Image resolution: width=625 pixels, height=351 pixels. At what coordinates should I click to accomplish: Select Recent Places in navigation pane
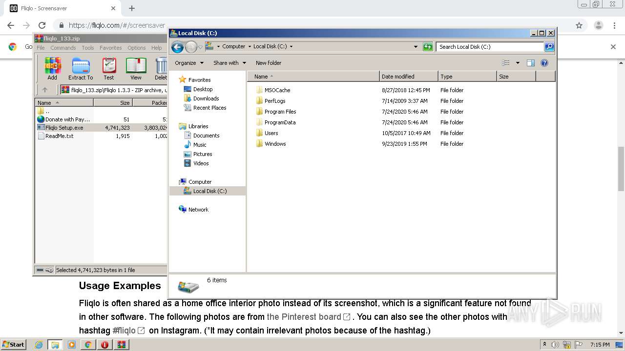click(x=209, y=108)
